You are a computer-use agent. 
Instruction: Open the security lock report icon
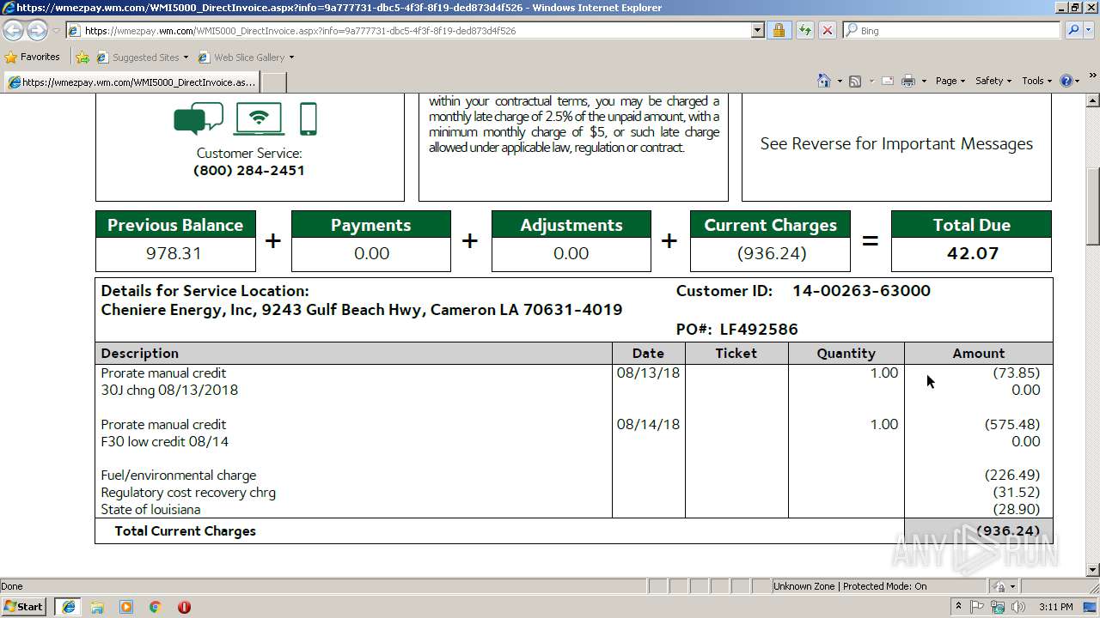click(779, 30)
